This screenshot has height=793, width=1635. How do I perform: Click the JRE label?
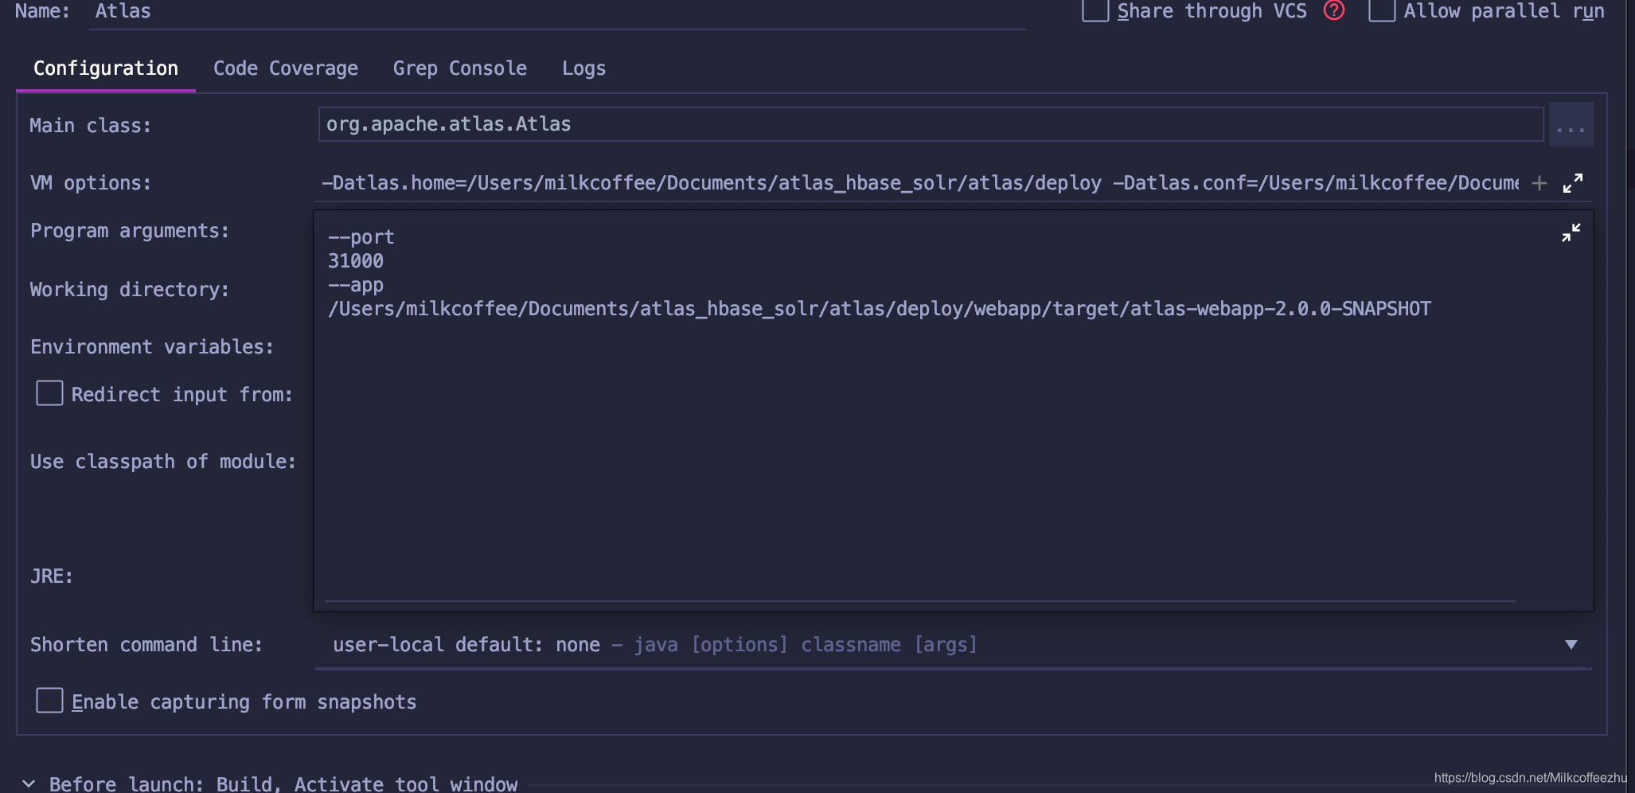click(52, 576)
